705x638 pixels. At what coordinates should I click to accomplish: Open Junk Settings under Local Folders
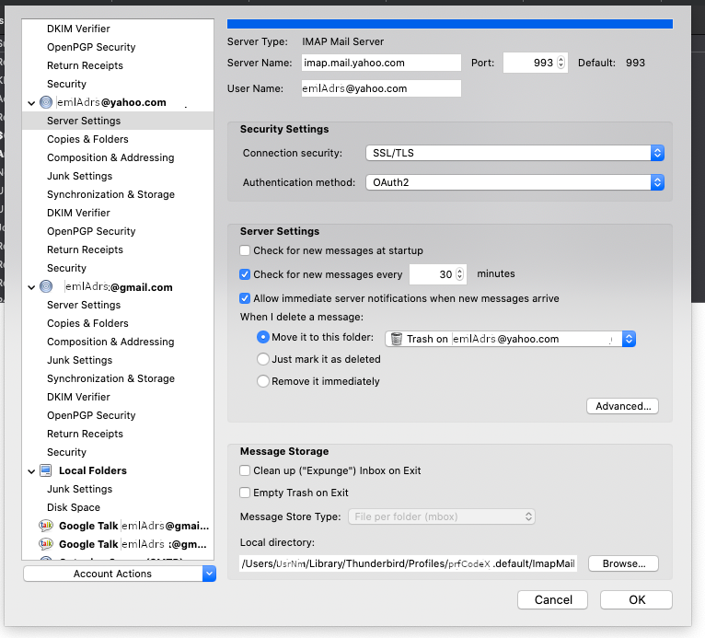pos(118,489)
